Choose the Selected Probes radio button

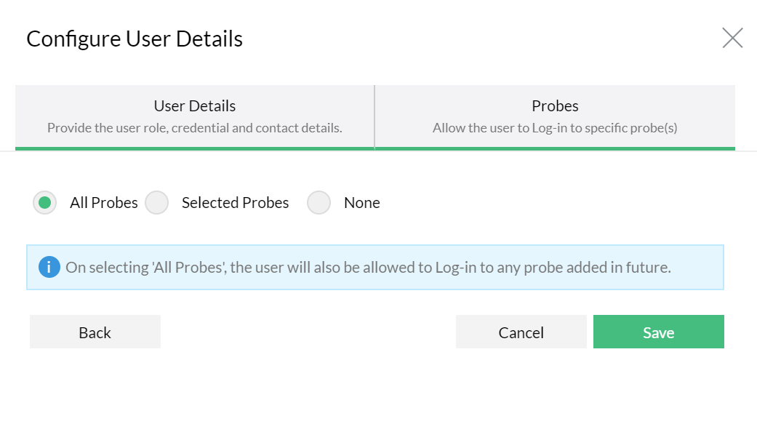[157, 203]
